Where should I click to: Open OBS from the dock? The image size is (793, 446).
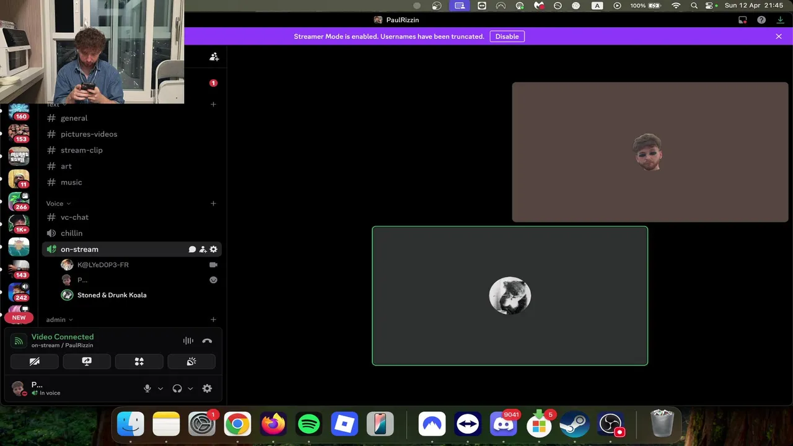pyautogui.click(x=611, y=424)
